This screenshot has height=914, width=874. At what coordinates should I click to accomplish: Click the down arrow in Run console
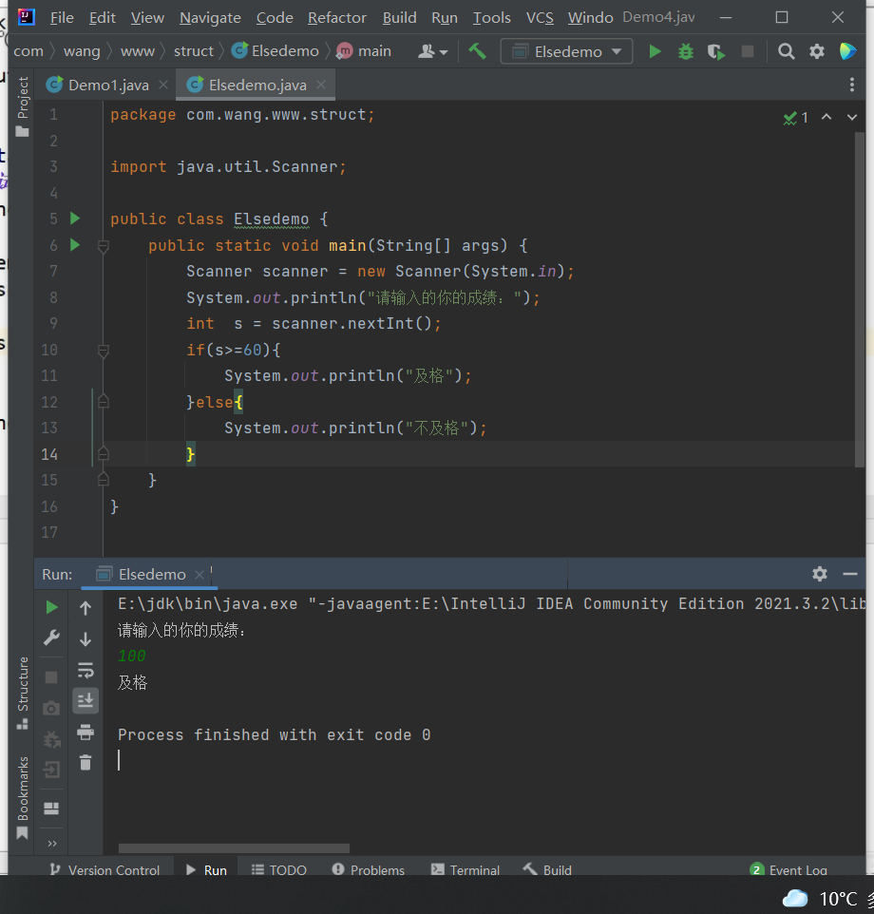(x=85, y=639)
